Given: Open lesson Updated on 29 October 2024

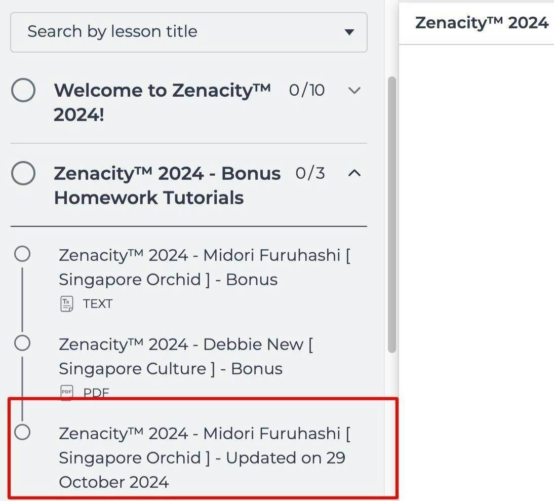Looking at the screenshot, I should pos(205,457).
